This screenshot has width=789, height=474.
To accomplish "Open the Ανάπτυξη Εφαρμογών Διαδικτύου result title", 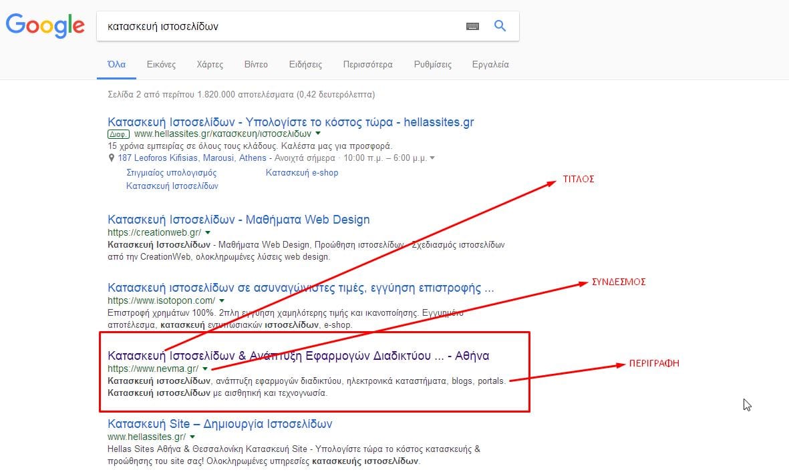I will click(x=299, y=356).
